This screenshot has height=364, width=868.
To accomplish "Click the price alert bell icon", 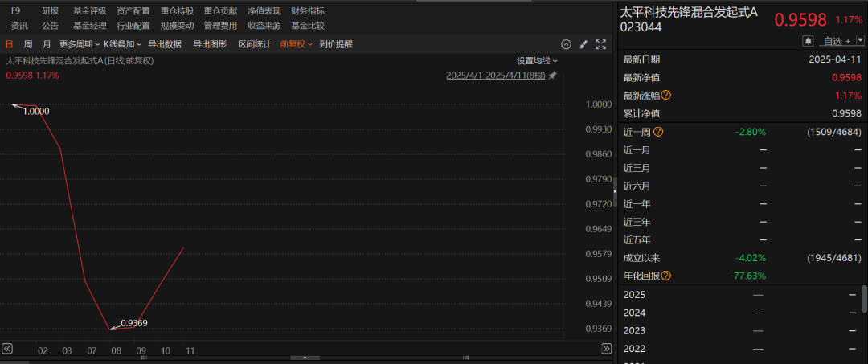I will tap(809, 40).
